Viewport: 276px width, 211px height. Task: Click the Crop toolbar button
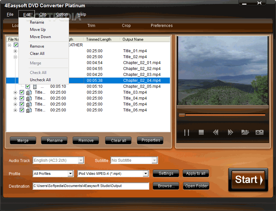(126, 26)
